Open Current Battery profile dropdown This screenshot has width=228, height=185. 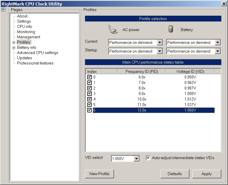click(218, 42)
